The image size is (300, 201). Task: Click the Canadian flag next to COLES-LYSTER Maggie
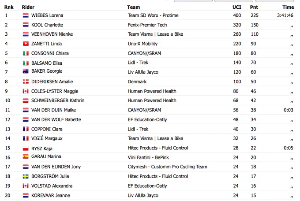click(x=26, y=91)
